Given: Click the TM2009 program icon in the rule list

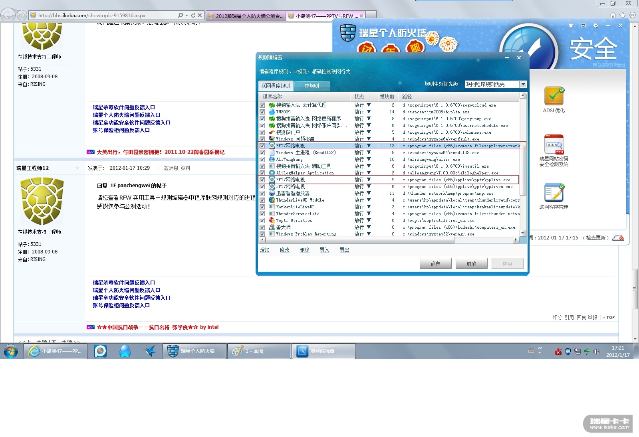Looking at the screenshot, I should pos(272,112).
